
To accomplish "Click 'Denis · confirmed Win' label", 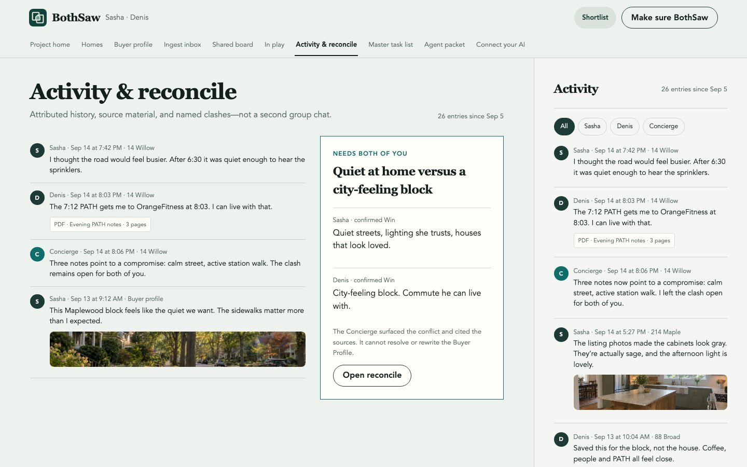I will coord(364,280).
